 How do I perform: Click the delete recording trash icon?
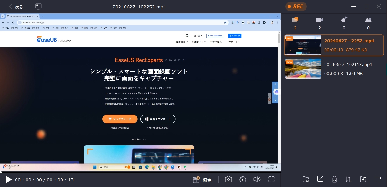pos(334,179)
